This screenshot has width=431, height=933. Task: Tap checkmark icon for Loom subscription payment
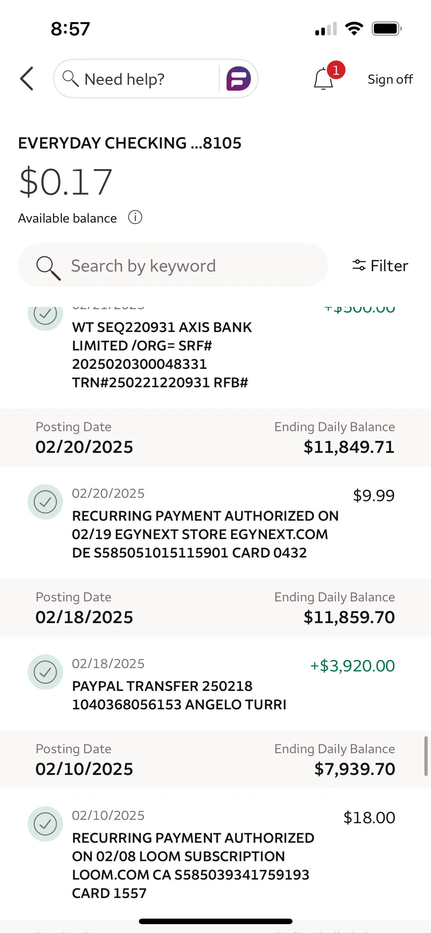pyautogui.click(x=45, y=824)
